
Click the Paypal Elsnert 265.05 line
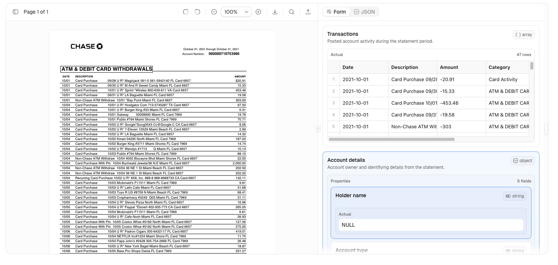coord(154,207)
